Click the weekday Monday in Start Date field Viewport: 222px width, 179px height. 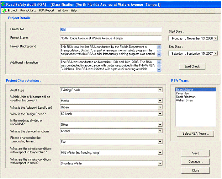tap(177, 38)
